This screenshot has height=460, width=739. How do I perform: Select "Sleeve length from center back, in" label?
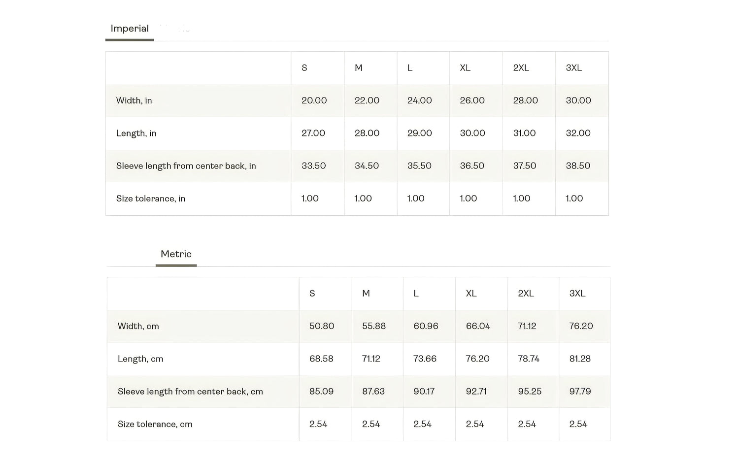coord(186,166)
